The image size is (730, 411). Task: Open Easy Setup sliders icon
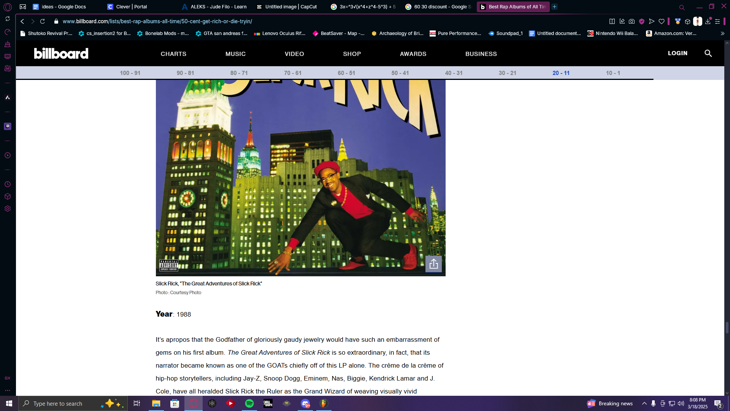point(717,21)
